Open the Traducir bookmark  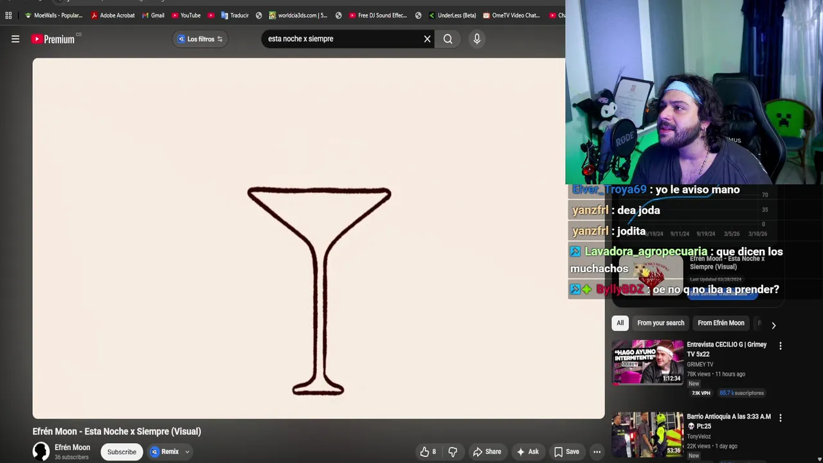click(235, 15)
